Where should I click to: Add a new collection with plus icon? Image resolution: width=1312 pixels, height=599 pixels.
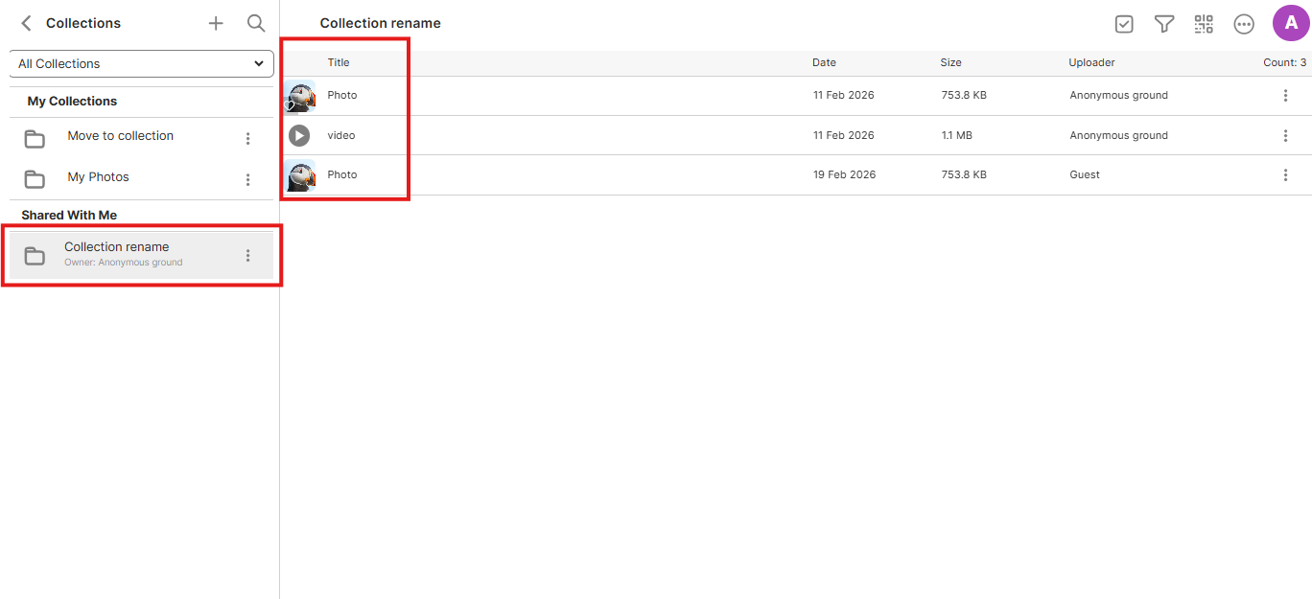click(x=216, y=23)
